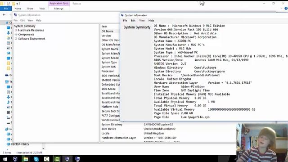
Task: Select 'C:\WINDOWS\system32' value
Action: [158, 124]
